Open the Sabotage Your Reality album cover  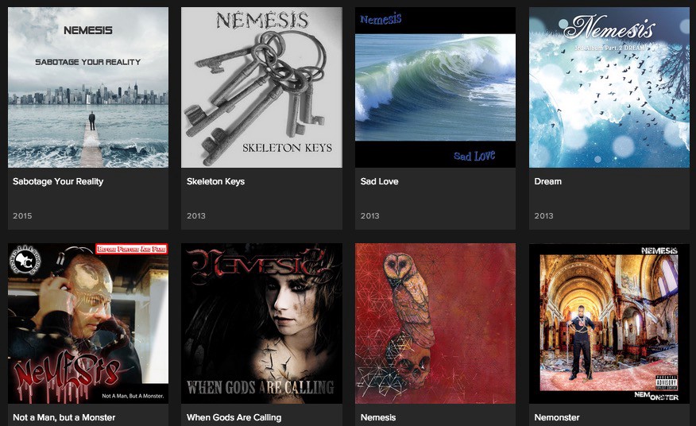88,87
